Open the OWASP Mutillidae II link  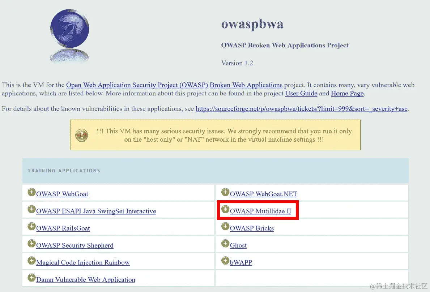tap(260, 211)
